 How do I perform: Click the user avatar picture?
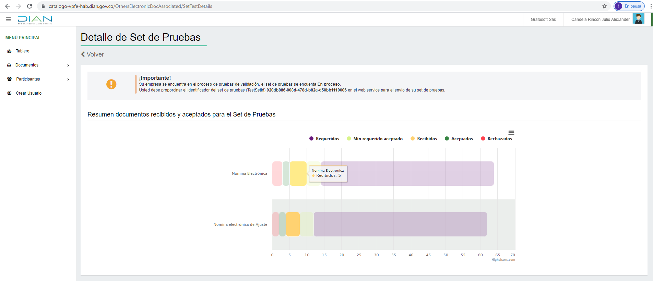tap(638, 19)
